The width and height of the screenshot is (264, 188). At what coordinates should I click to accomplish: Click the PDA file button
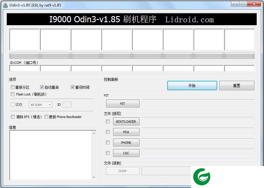coord(126,132)
